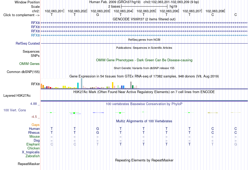
Task: Select the Human species label
Action: [x=34, y=129]
